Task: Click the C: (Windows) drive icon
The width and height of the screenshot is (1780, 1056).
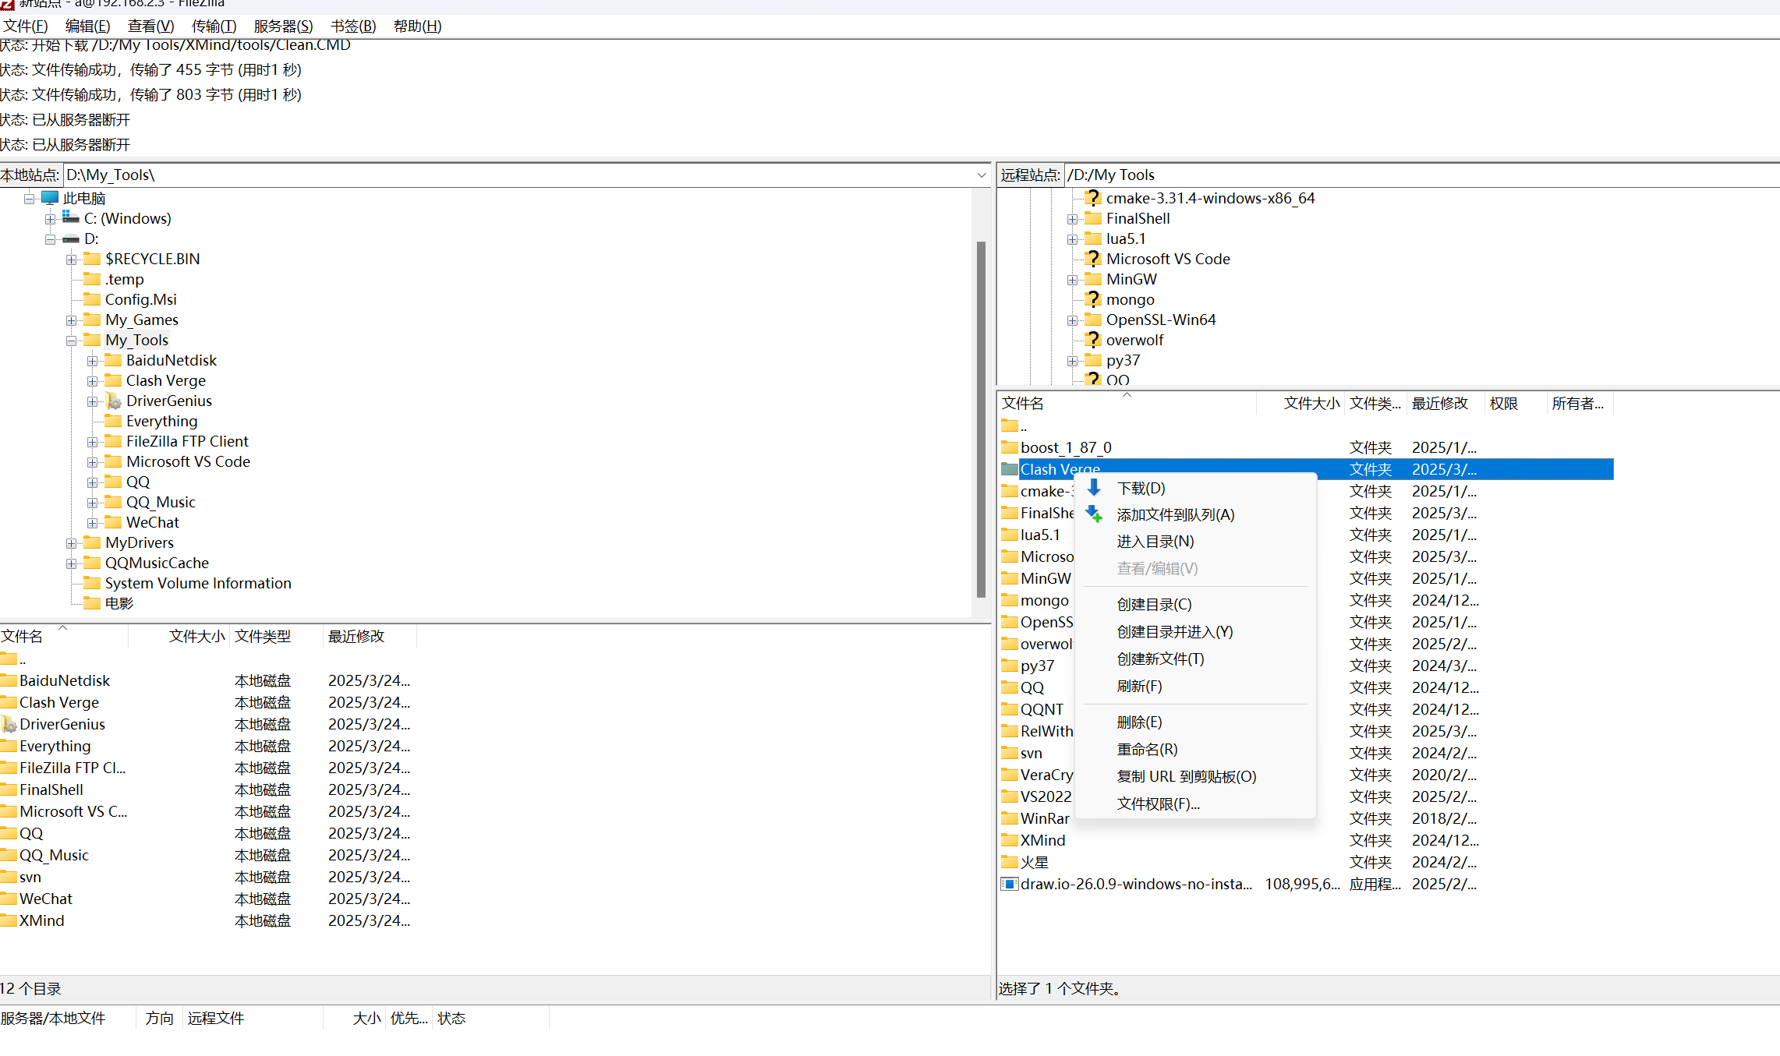Action: point(71,218)
